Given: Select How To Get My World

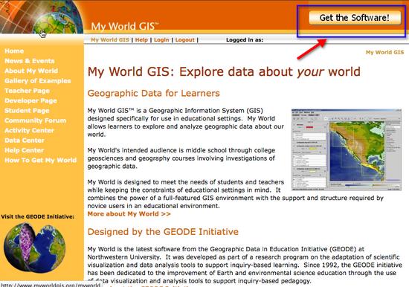Looking at the screenshot, I should click(40, 160).
